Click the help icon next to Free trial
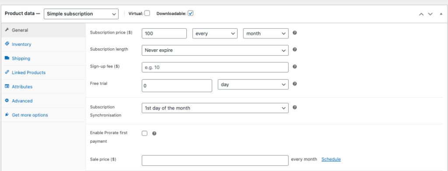The width and height of the screenshot is (448, 171). [x=295, y=84]
